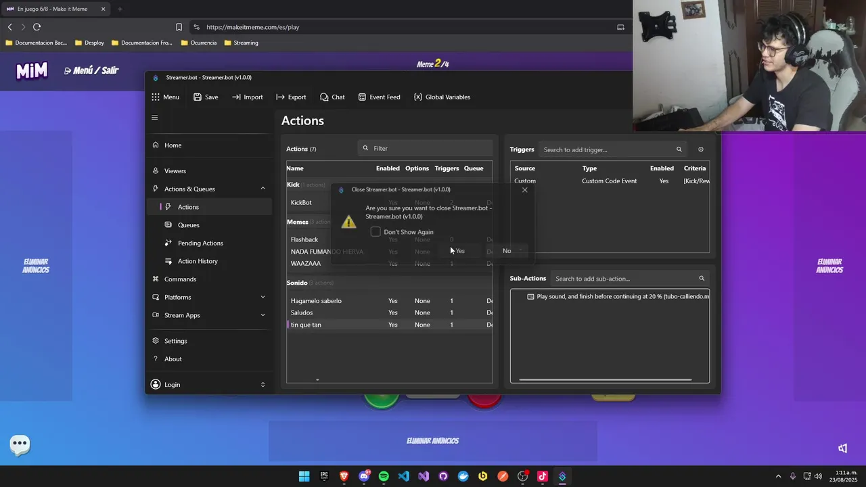Image resolution: width=866 pixels, height=487 pixels.
Task: Open the Ocurrencia bookmarks folder
Action: [199, 43]
